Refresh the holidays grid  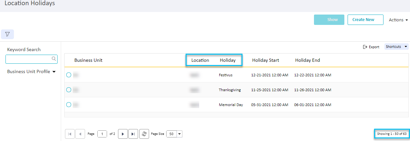144,134
